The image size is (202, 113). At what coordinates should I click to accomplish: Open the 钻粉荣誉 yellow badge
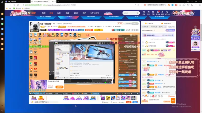point(98,30)
